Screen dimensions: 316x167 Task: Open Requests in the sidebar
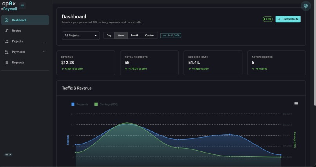click(x=25, y=63)
